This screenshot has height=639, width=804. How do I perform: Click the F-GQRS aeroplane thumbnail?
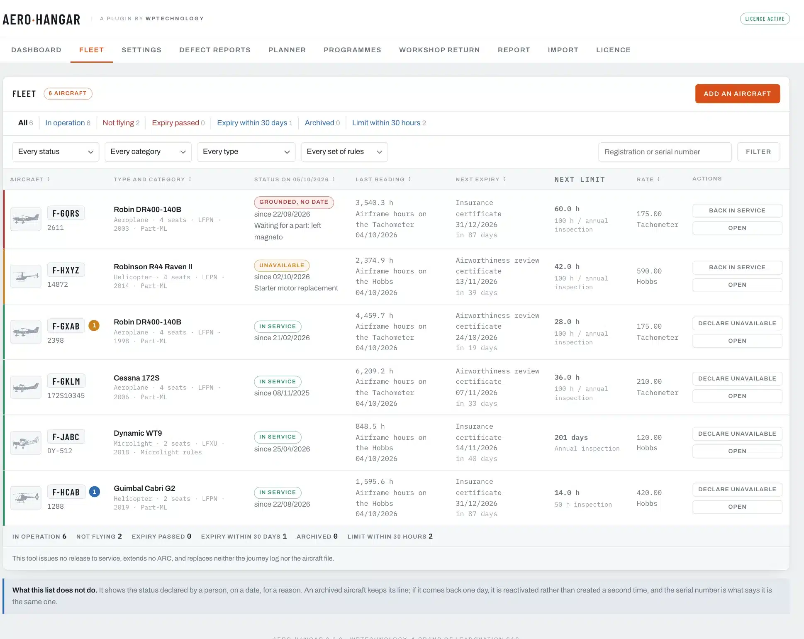point(26,219)
